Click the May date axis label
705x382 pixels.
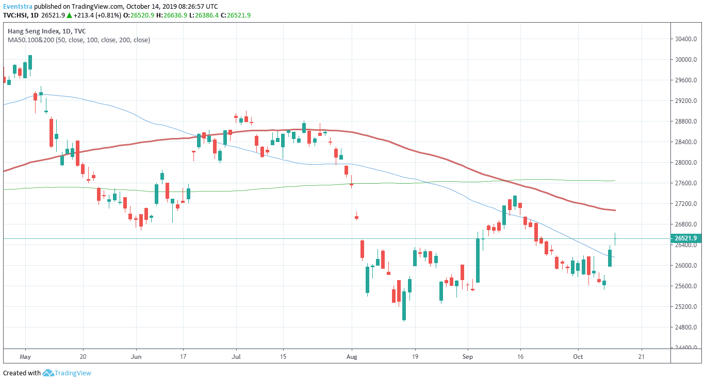pyautogui.click(x=25, y=356)
